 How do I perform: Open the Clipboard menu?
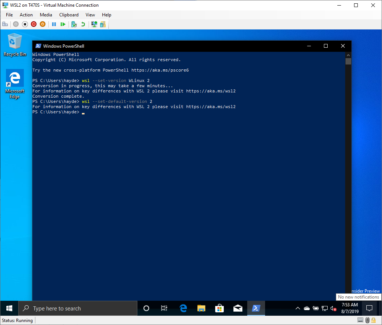click(69, 15)
